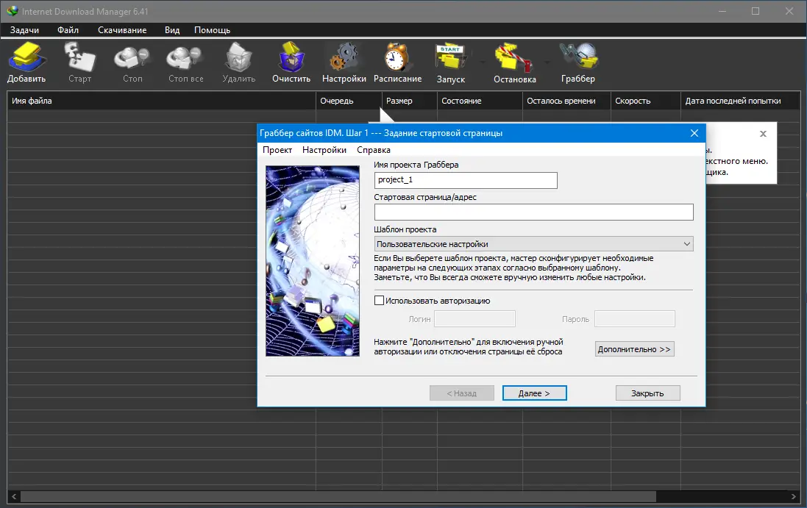Click the < Назад button
The width and height of the screenshot is (807, 508).
pos(462,393)
